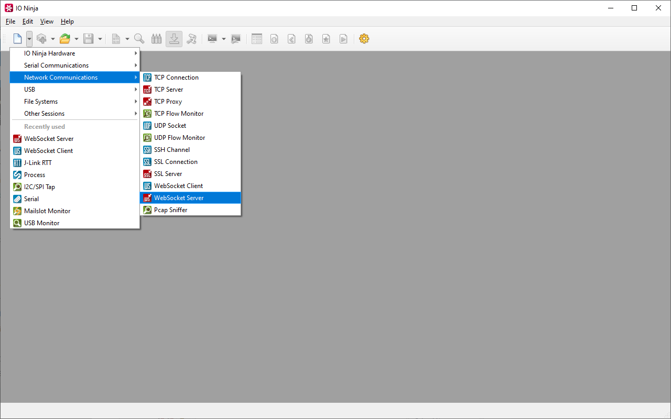Click the info page icon
The width and height of the screenshot is (671, 419).
[x=274, y=39]
